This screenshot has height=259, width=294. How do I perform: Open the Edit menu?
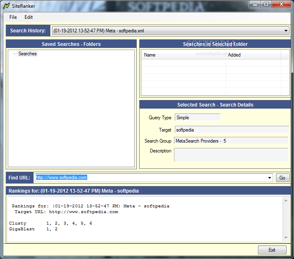click(29, 17)
